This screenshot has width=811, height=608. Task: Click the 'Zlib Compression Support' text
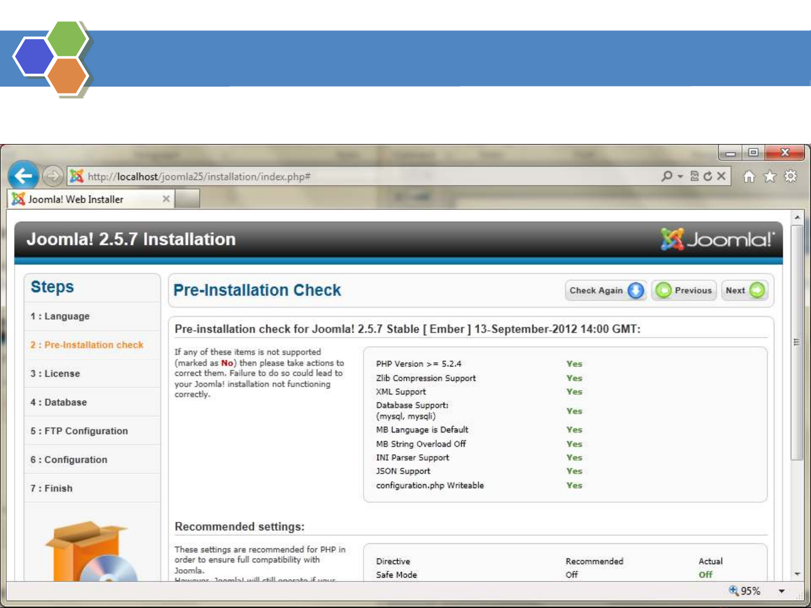coord(426,378)
